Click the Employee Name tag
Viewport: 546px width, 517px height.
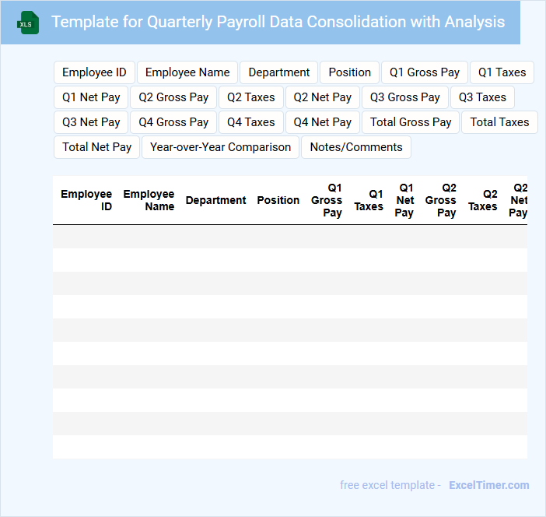(187, 72)
